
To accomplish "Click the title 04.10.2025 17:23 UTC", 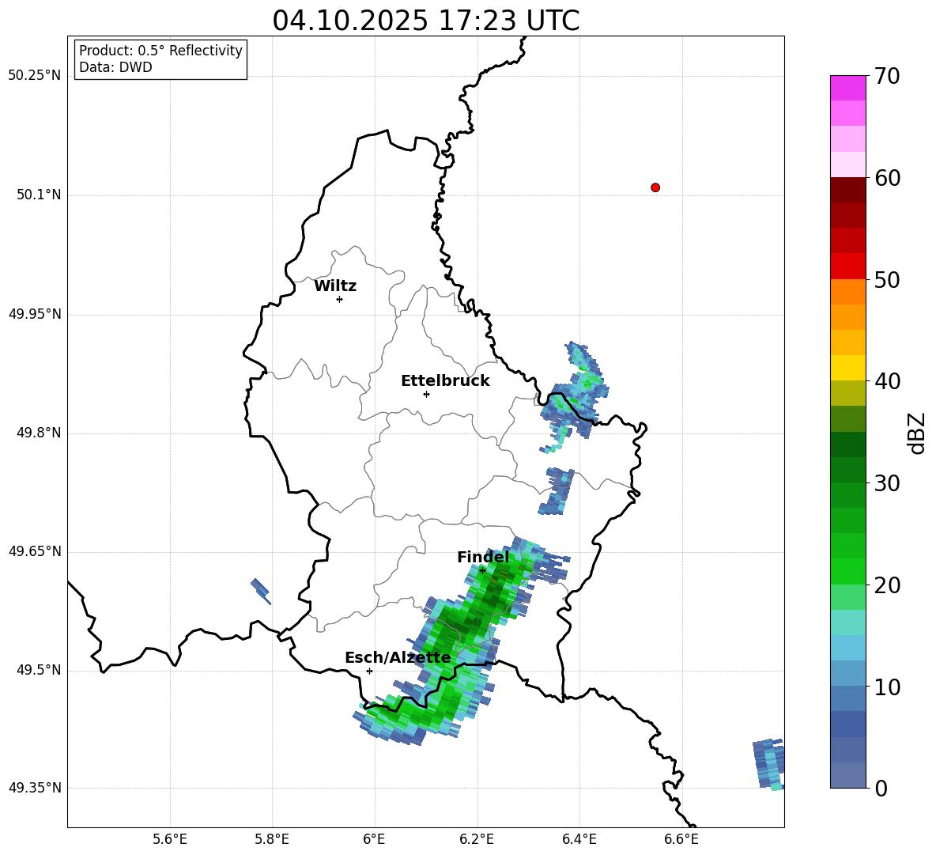I will [x=425, y=21].
